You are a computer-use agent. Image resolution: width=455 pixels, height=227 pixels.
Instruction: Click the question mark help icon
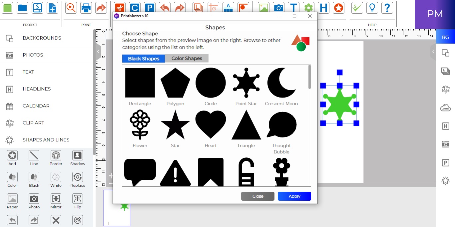point(387,8)
